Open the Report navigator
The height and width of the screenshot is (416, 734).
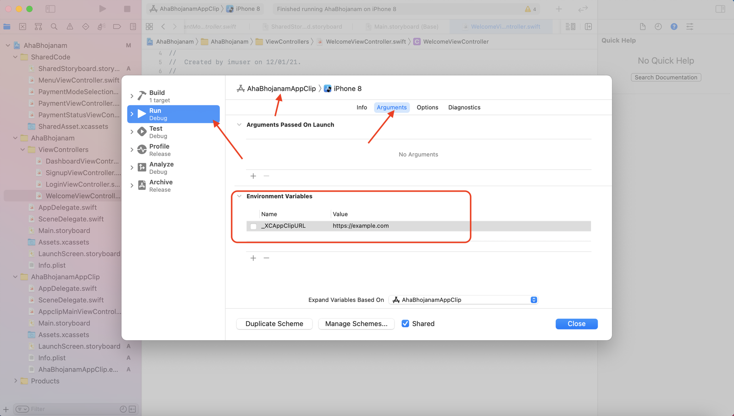click(x=133, y=27)
